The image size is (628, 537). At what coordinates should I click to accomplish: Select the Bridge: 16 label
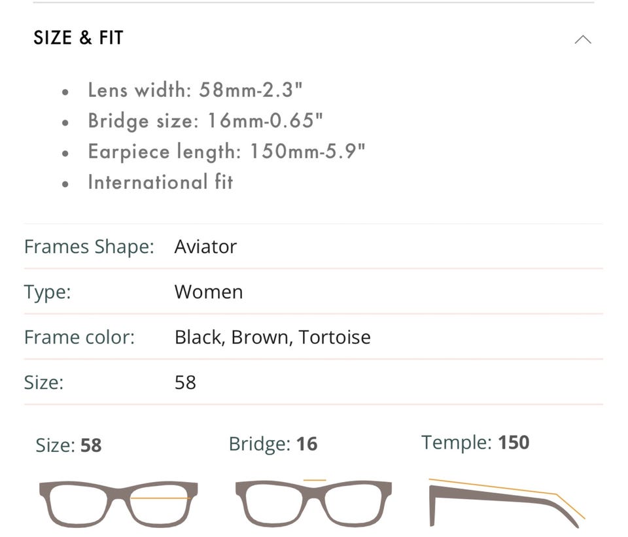273,444
